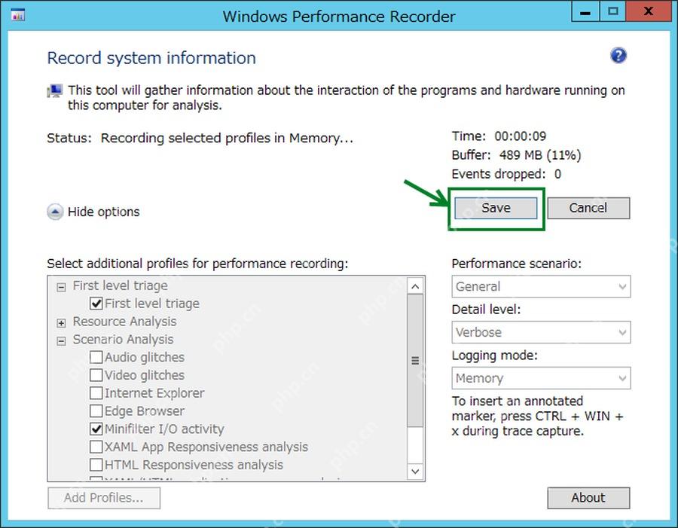Click the 'Events dropped: 0' text
The image size is (678, 528).
point(506,174)
